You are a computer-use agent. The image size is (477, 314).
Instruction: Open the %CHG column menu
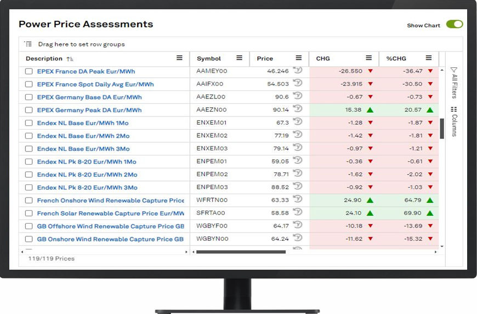click(429, 58)
